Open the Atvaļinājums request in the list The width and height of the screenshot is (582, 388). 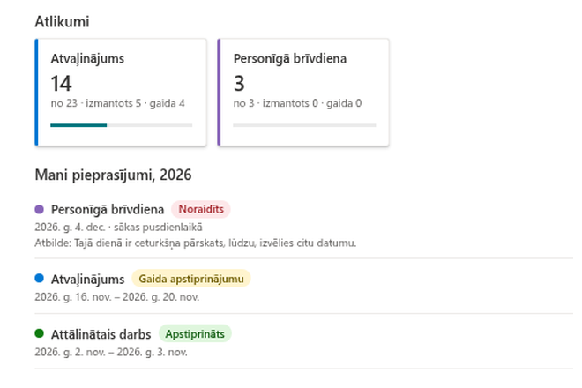coord(304,287)
